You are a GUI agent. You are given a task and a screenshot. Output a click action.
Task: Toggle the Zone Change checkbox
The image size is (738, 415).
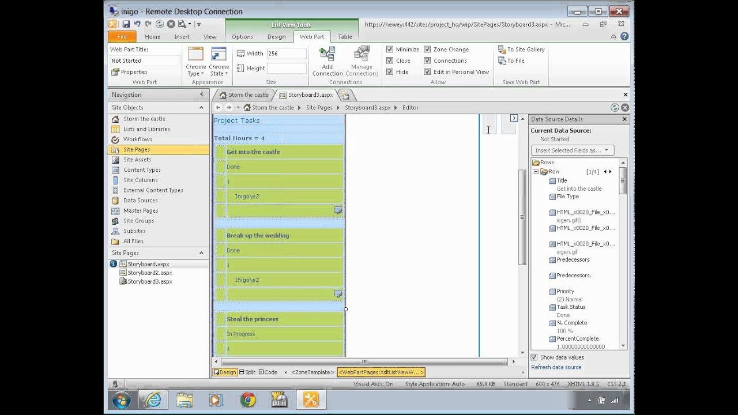coord(427,50)
